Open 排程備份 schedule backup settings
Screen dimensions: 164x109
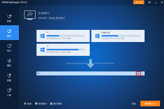41,104
